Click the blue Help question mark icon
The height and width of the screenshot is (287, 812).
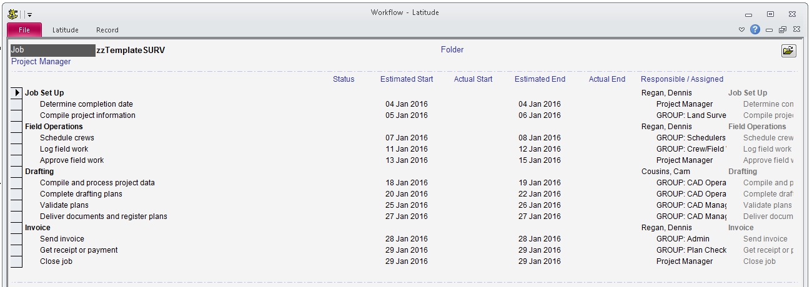tap(755, 29)
